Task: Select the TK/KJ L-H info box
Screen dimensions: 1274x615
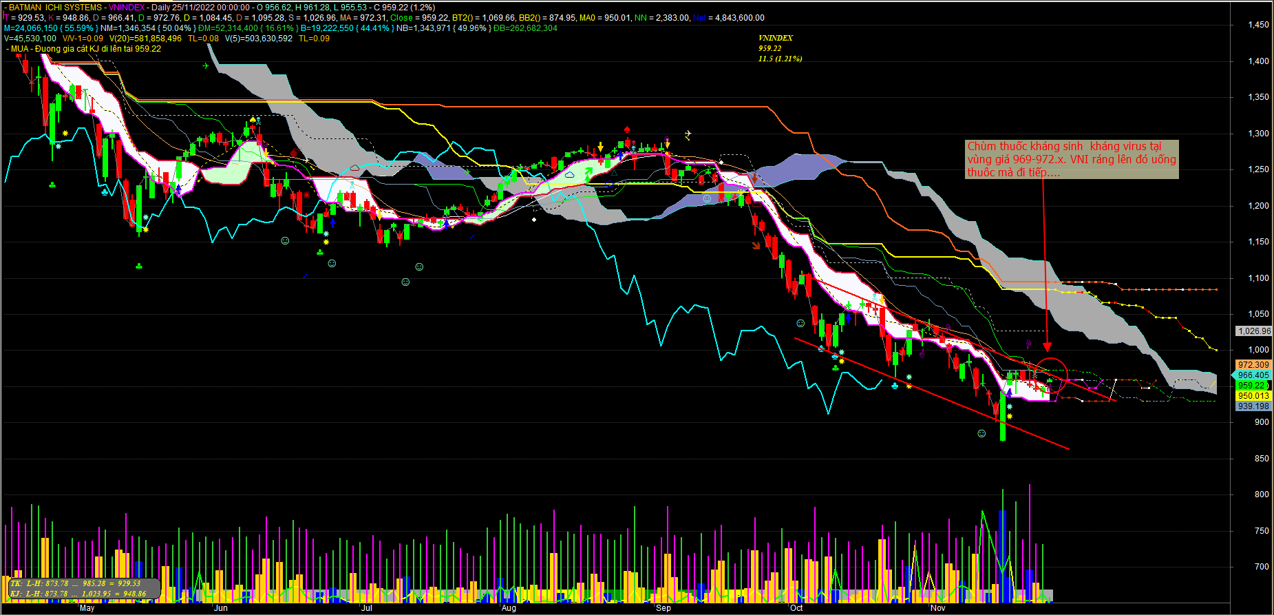Action: [x=84, y=588]
